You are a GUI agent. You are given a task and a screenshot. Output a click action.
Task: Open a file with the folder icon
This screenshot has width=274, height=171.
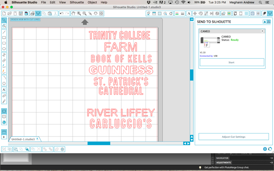click(9, 13)
